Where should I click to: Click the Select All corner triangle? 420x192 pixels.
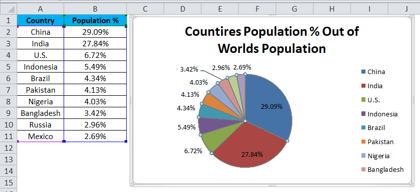[x=9, y=9]
